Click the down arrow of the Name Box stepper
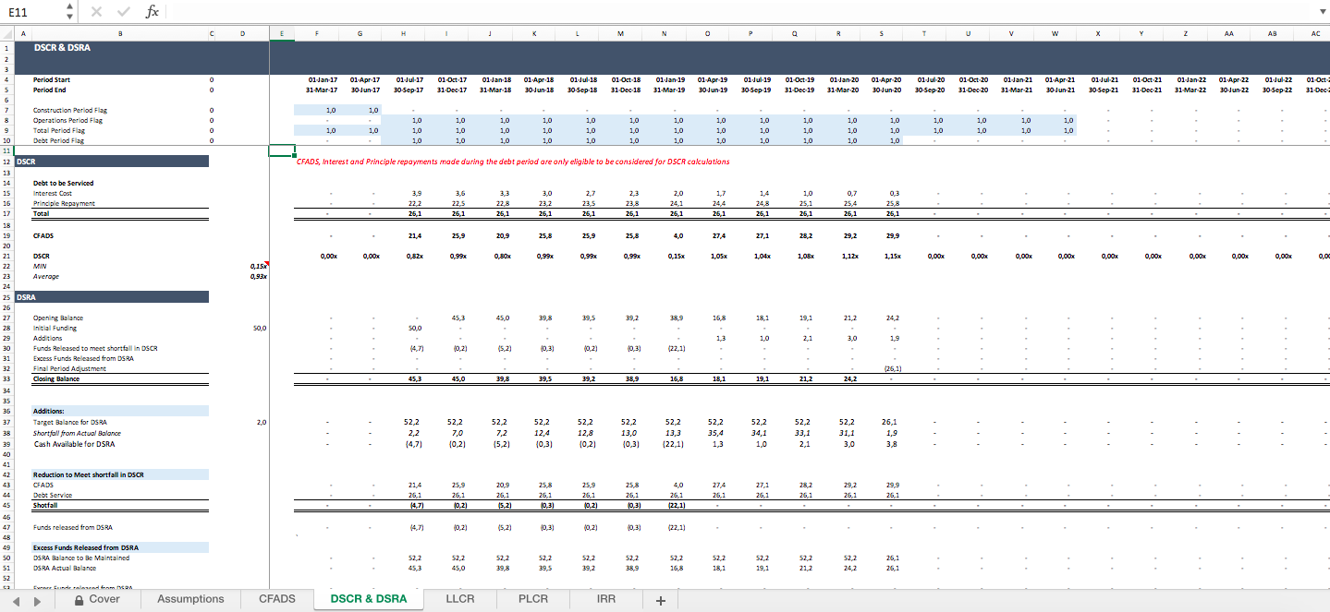 click(67, 17)
